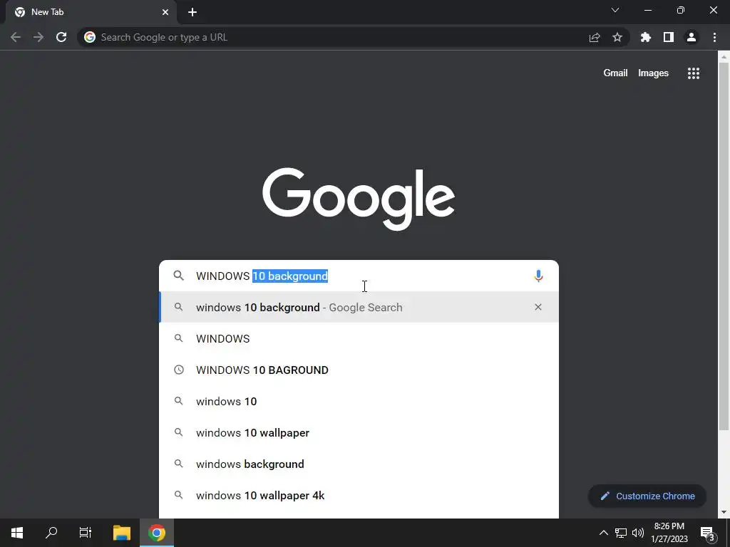Open the volume tray icon
The height and width of the screenshot is (547, 730).
(x=638, y=533)
